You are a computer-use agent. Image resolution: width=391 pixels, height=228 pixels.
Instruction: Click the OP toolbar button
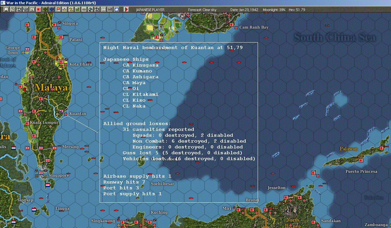click(104, 9)
